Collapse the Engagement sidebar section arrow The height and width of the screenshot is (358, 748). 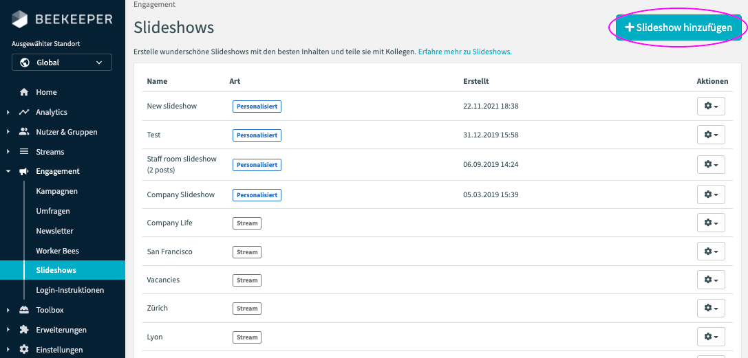pos(8,172)
